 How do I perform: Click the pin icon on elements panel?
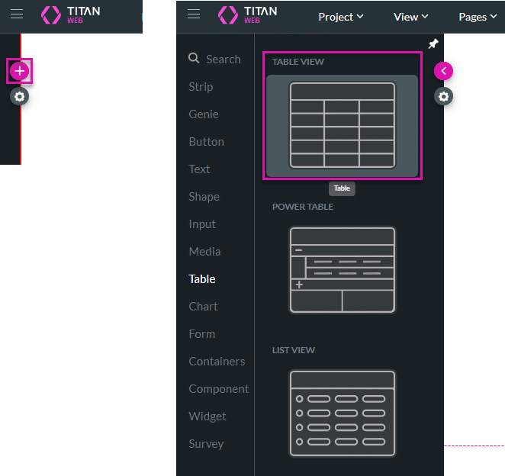(433, 44)
